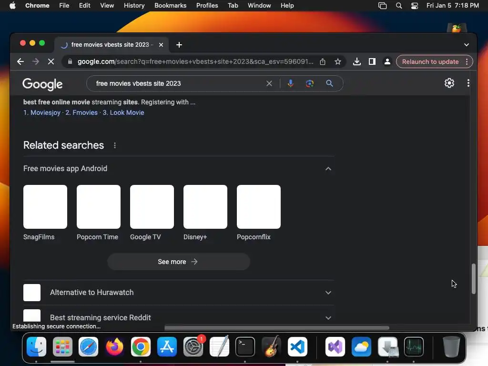
Task: Click the browser forward arrow
Action: (x=36, y=61)
